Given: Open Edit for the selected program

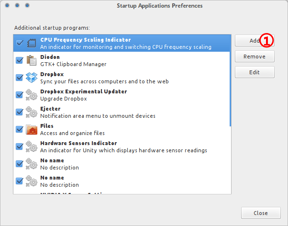Looking at the screenshot, I should pyautogui.click(x=255, y=72).
